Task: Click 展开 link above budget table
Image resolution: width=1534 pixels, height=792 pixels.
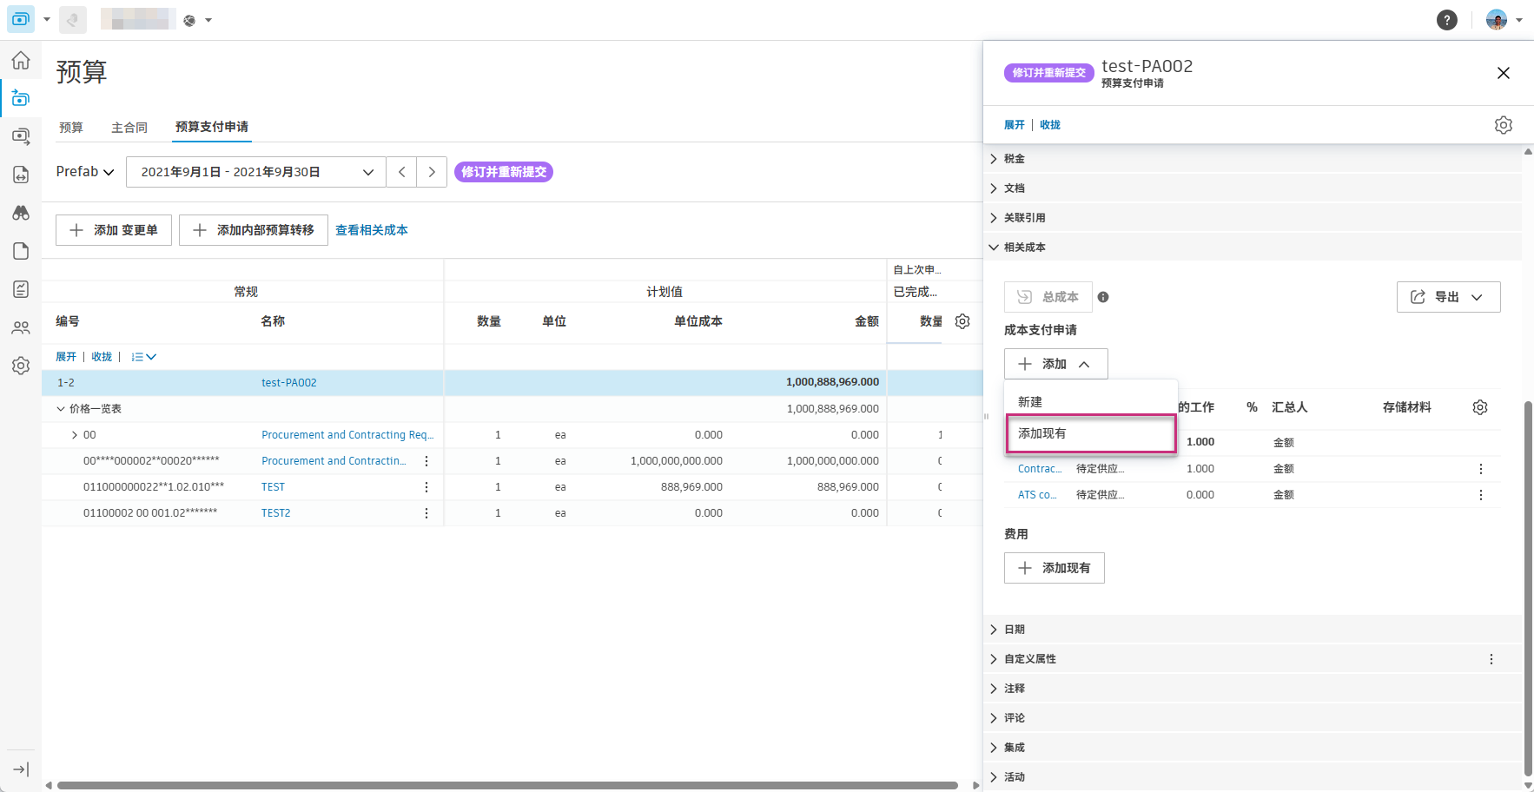Action: [66, 357]
